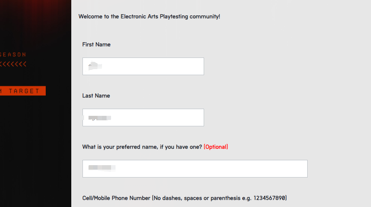Select the blurred text in preferred name field

(x=102, y=168)
